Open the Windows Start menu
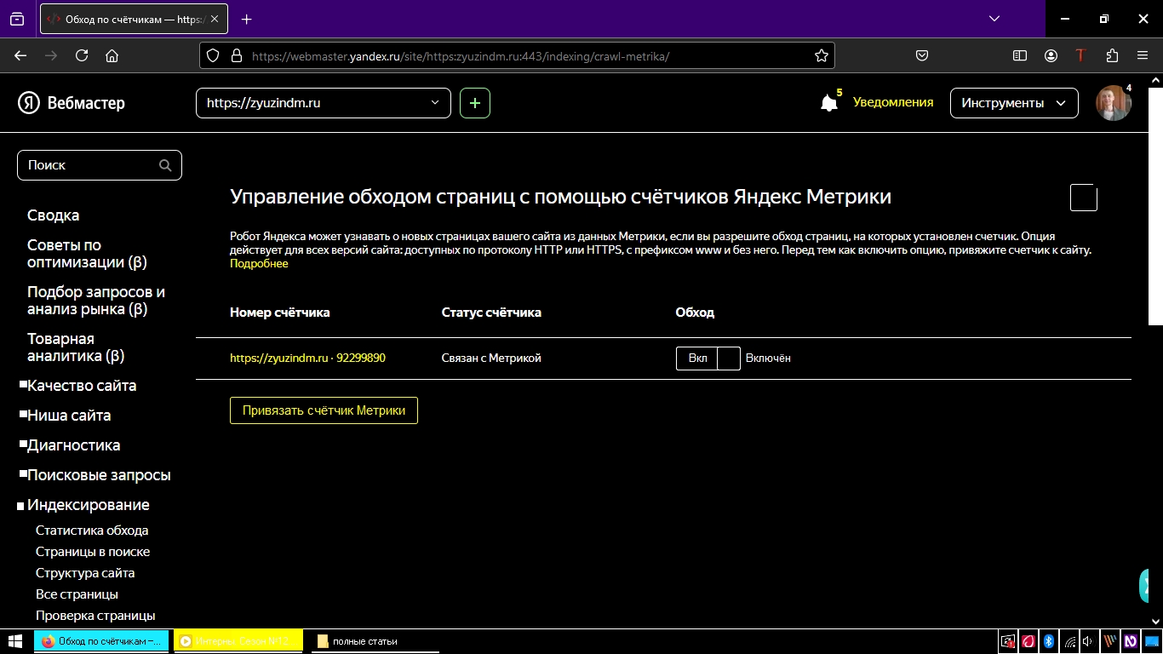Screen dimensions: 1163x654 pyautogui.click(x=15, y=641)
